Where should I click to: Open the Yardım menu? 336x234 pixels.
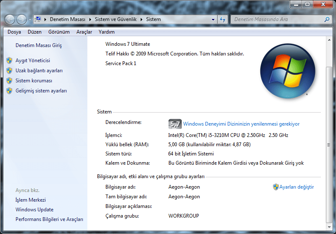tap(107, 32)
